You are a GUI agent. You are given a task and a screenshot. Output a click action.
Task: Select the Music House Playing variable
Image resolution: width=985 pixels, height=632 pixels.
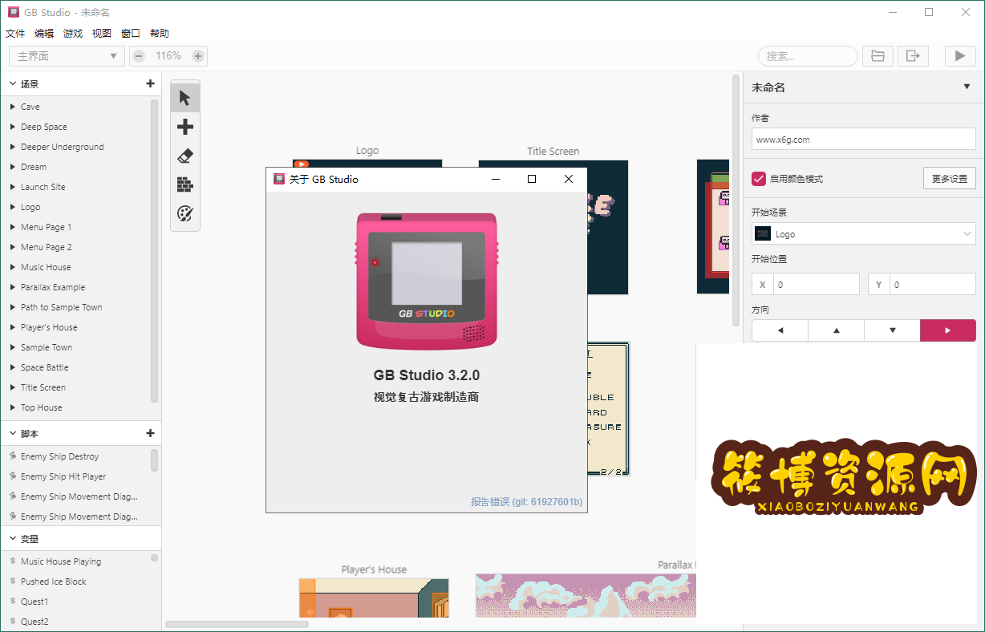(x=61, y=561)
